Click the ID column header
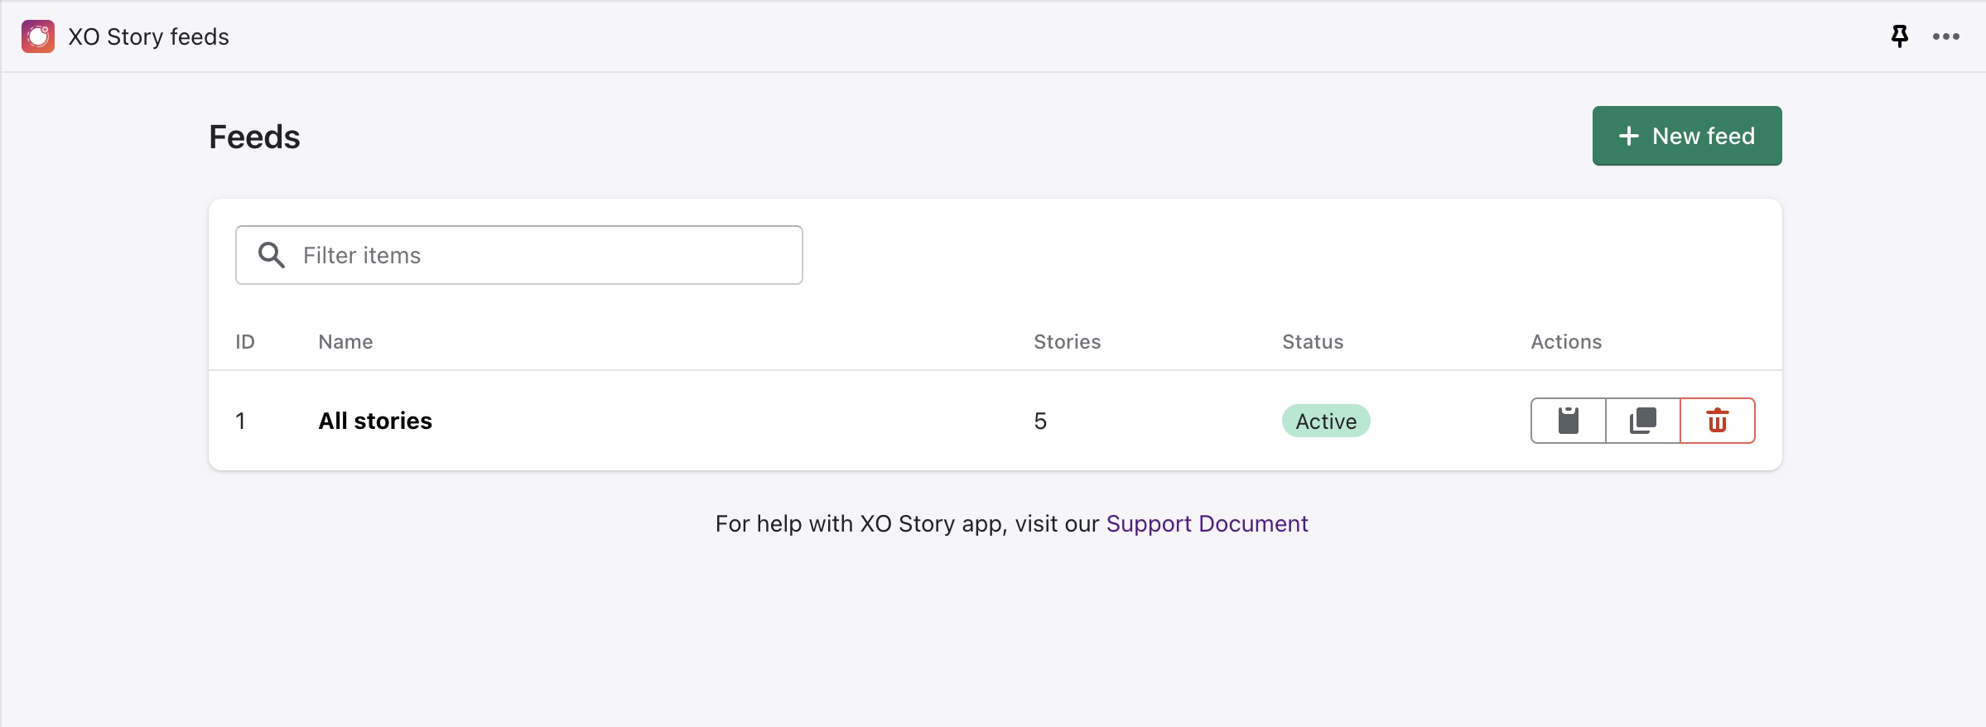Image resolution: width=1986 pixels, height=727 pixels. (x=245, y=342)
